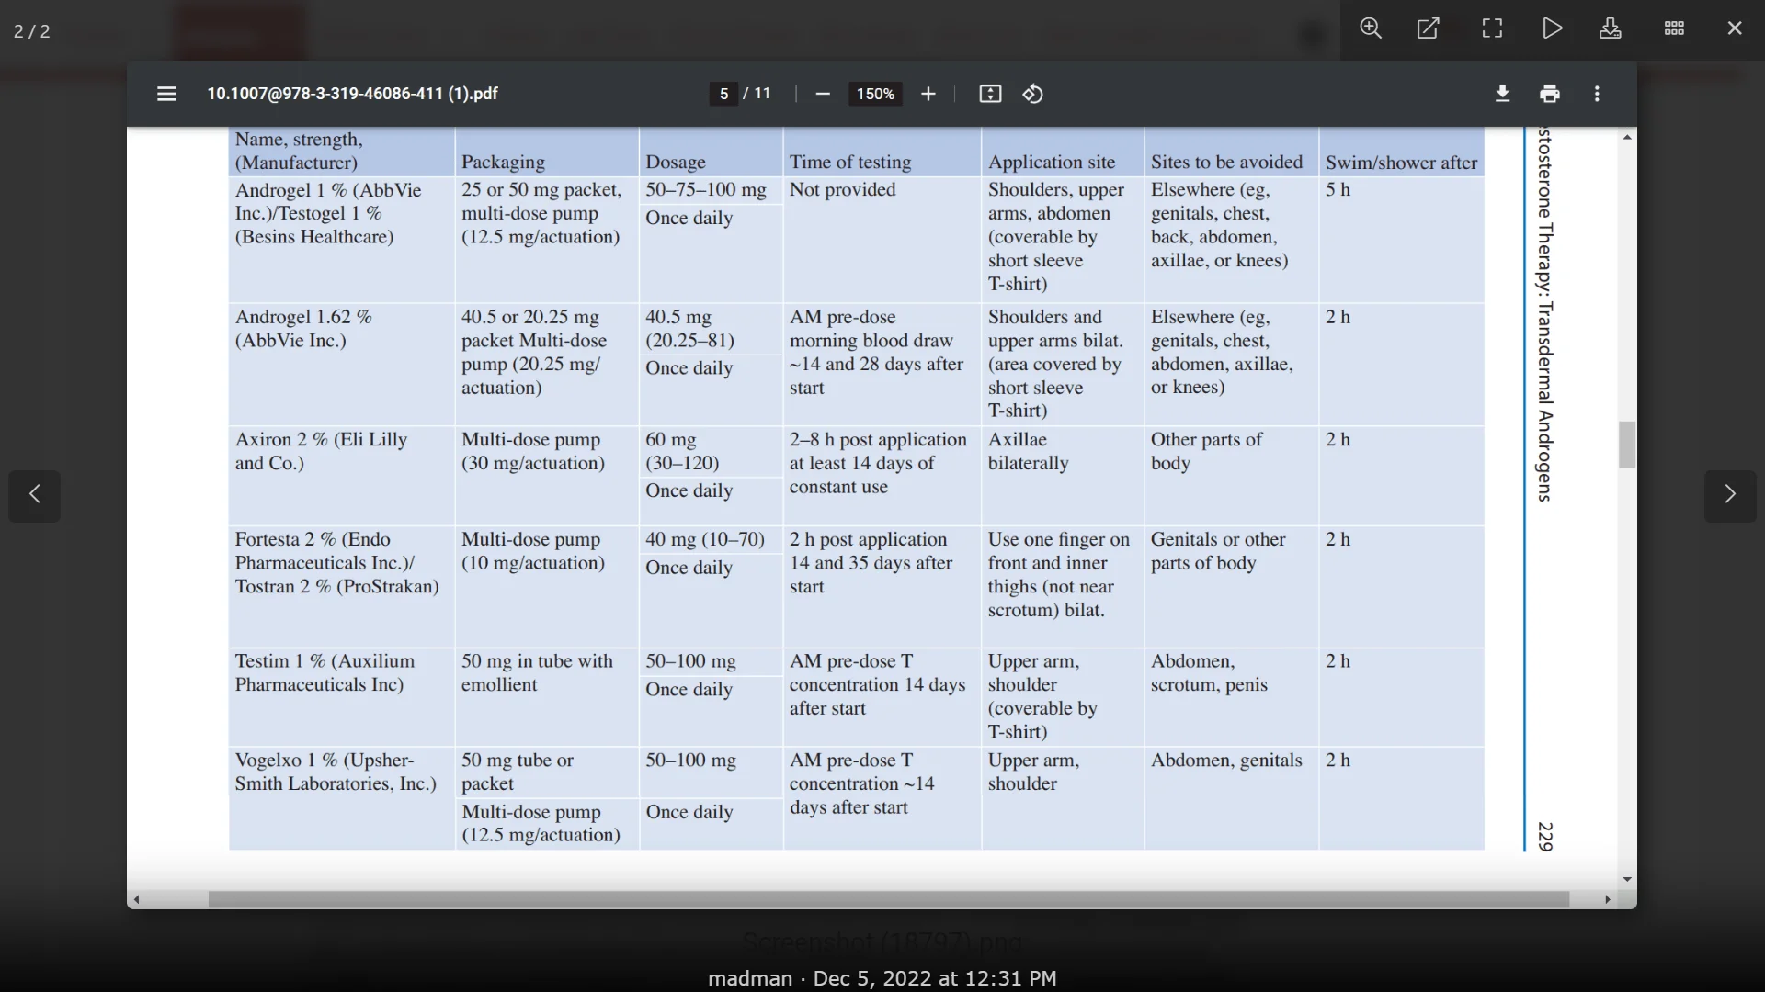
Task: Click the 'Packaging' column header
Action: [503, 163]
